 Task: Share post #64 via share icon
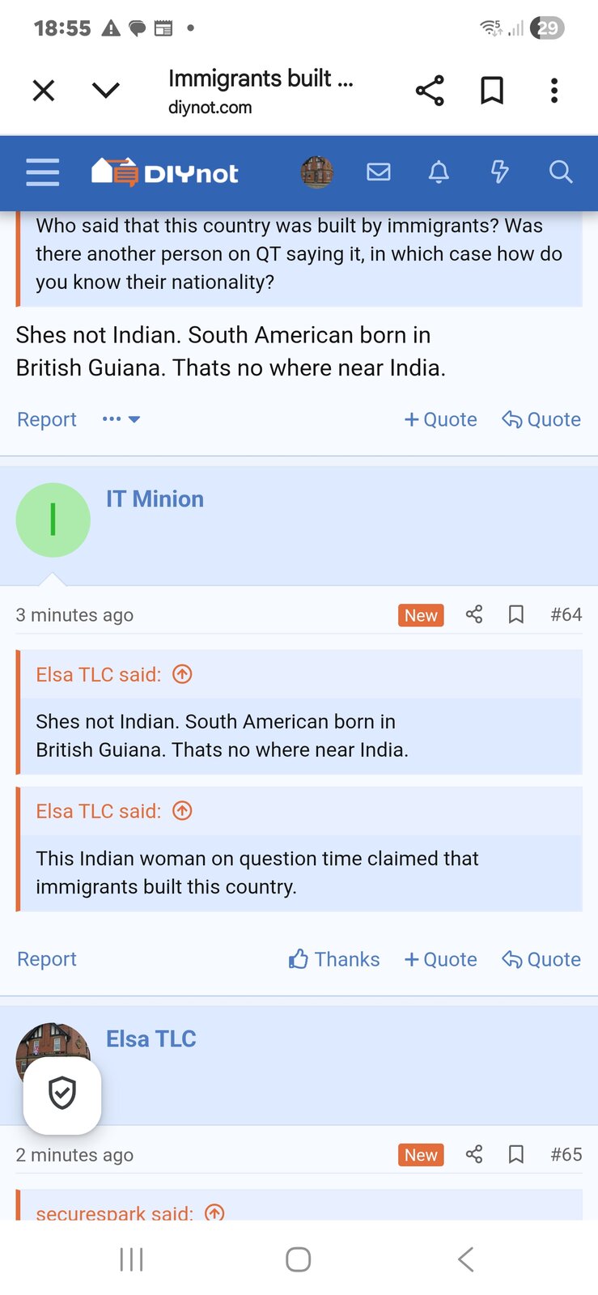click(474, 615)
